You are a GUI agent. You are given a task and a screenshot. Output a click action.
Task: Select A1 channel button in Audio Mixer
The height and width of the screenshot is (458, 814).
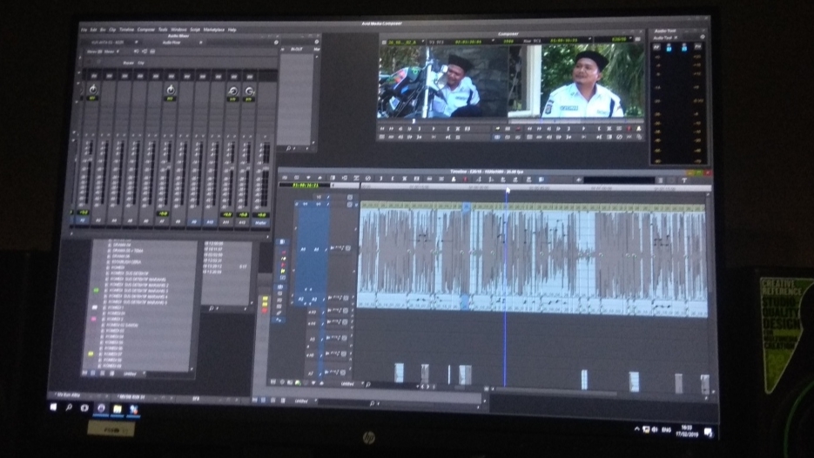82,220
